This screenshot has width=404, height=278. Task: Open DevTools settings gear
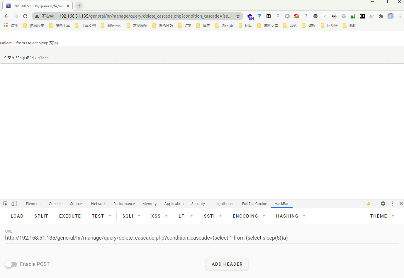tap(383, 204)
